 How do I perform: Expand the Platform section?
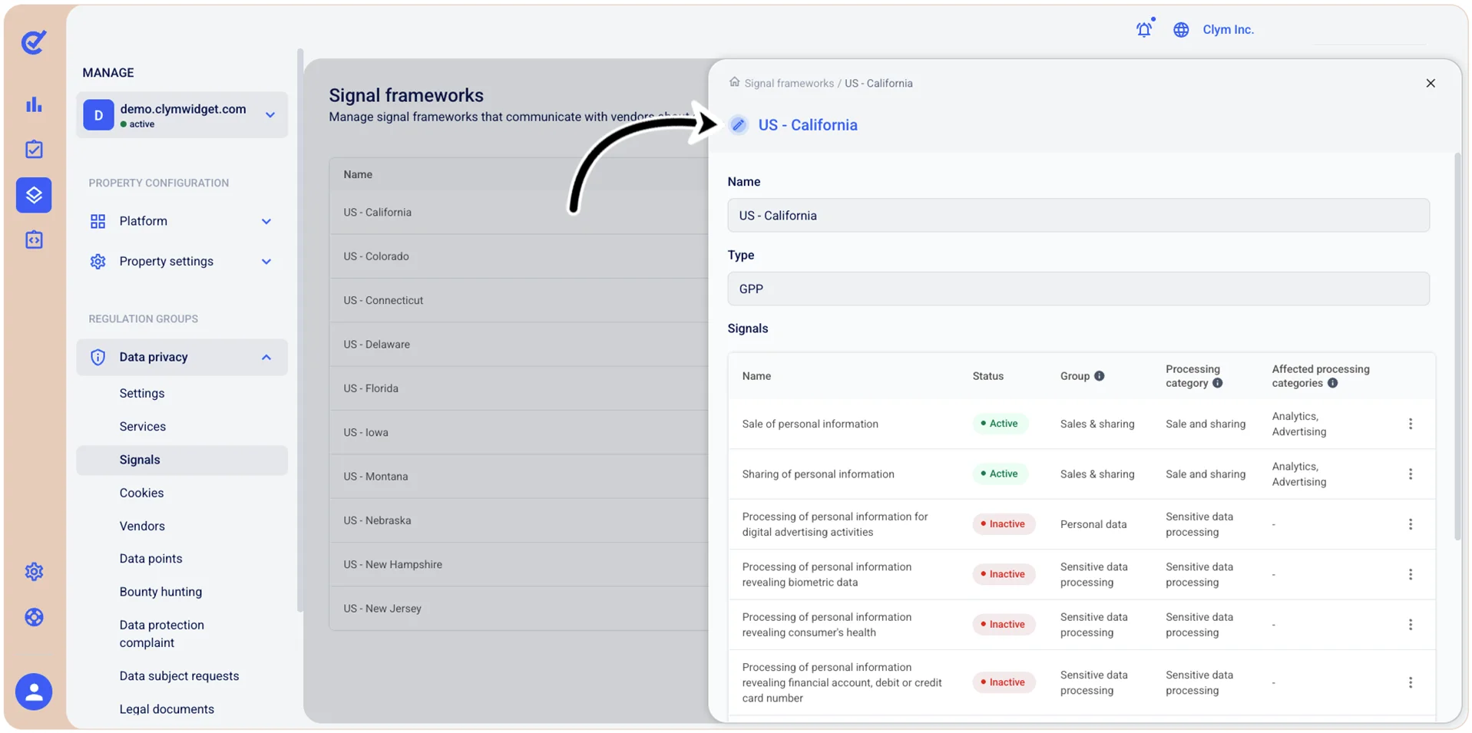[182, 221]
